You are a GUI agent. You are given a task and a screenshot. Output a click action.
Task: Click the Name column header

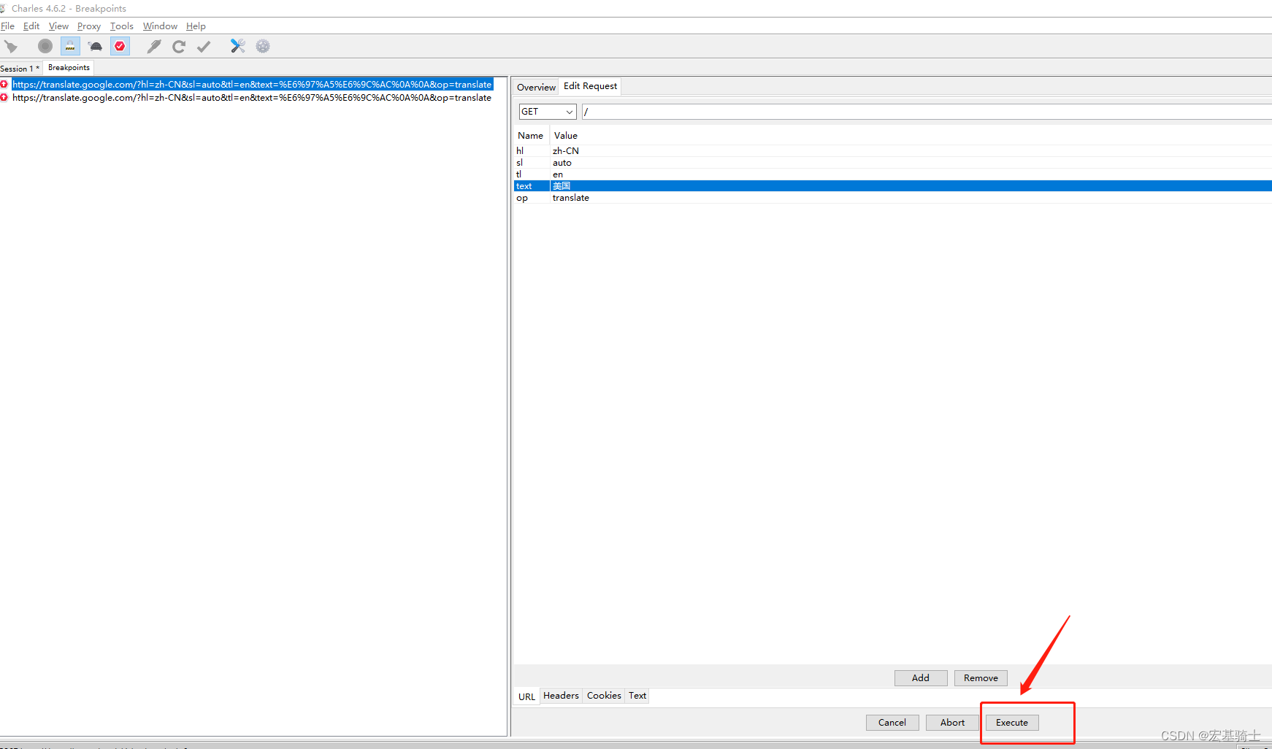(x=531, y=136)
